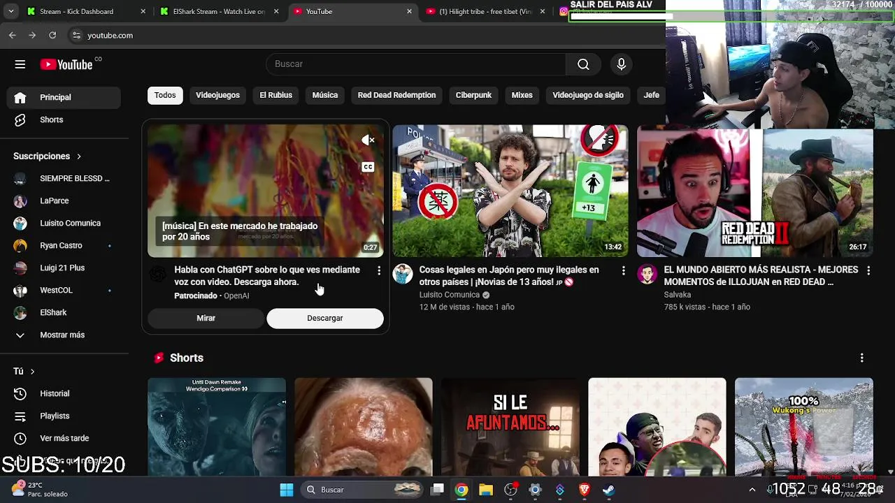Open Shorts section options menu
The width and height of the screenshot is (895, 503).
click(x=861, y=358)
